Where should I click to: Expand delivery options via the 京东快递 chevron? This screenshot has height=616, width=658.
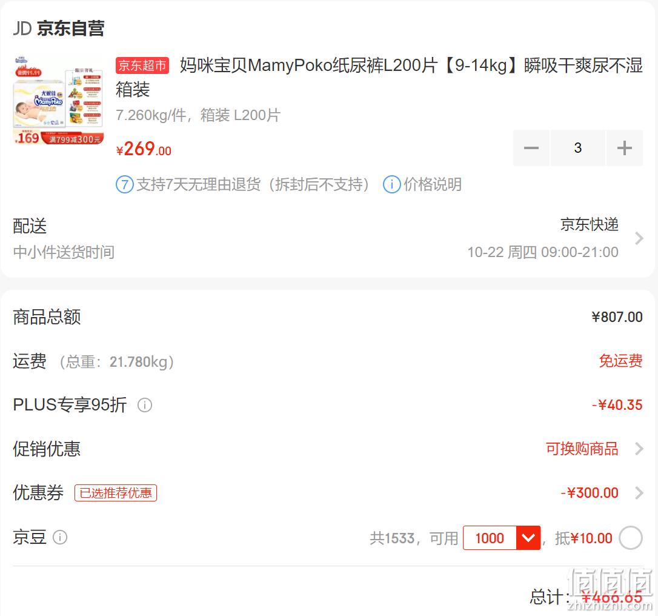click(x=639, y=238)
